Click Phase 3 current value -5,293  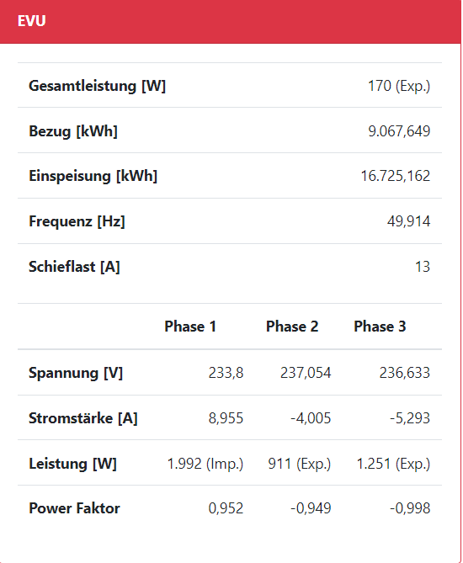pos(410,418)
